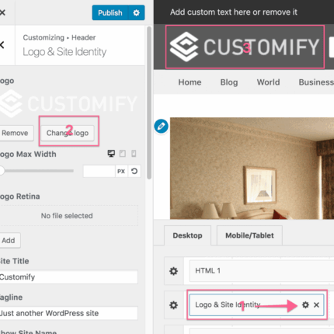This screenshot has height=334, width=334.
Task: Open publish settings gear next to Publish
Action: click(x=137, y=12)
